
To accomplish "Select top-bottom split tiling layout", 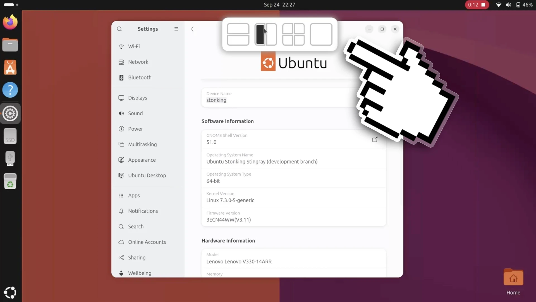I will point(238,34).
